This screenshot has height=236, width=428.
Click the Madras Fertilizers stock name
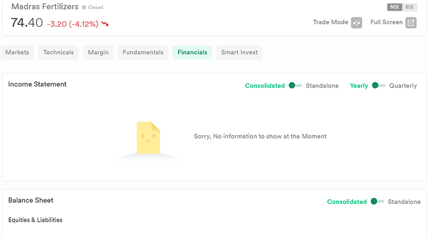point(45,7)
